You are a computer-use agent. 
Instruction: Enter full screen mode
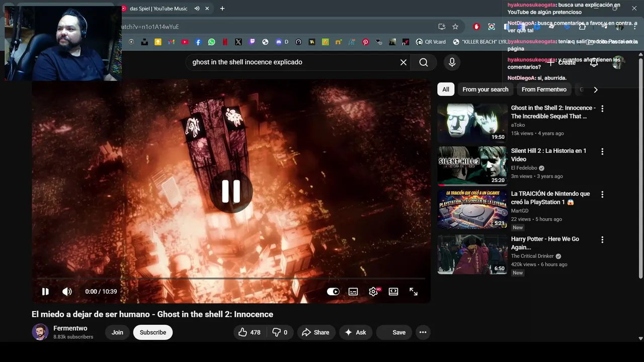pos(414,292)
